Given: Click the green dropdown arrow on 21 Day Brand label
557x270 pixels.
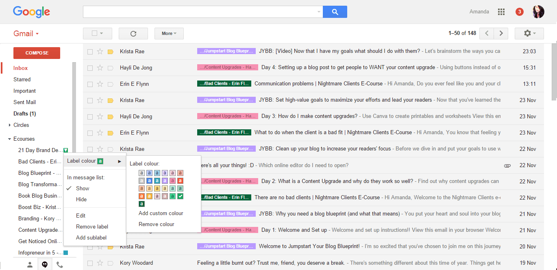Looking at the screenshot, I should tap(66, 150).
